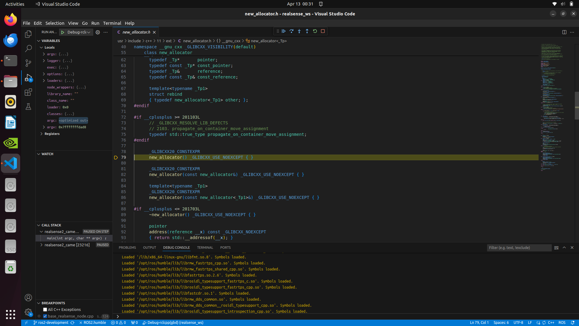The width and height of the screenshot is (579, 326).
Task: Restart the debug session
Action: click(x=315, y=31)
